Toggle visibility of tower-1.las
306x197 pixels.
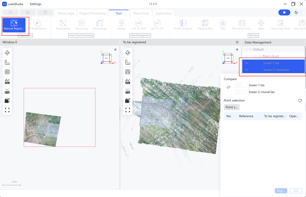tap(247, 63)
